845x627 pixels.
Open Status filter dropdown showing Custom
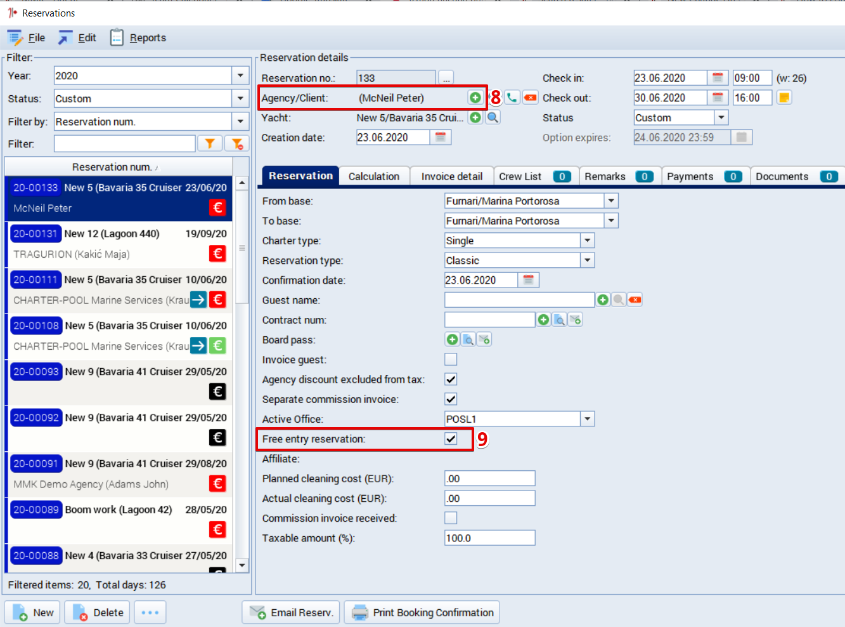[x=240, y=98]
